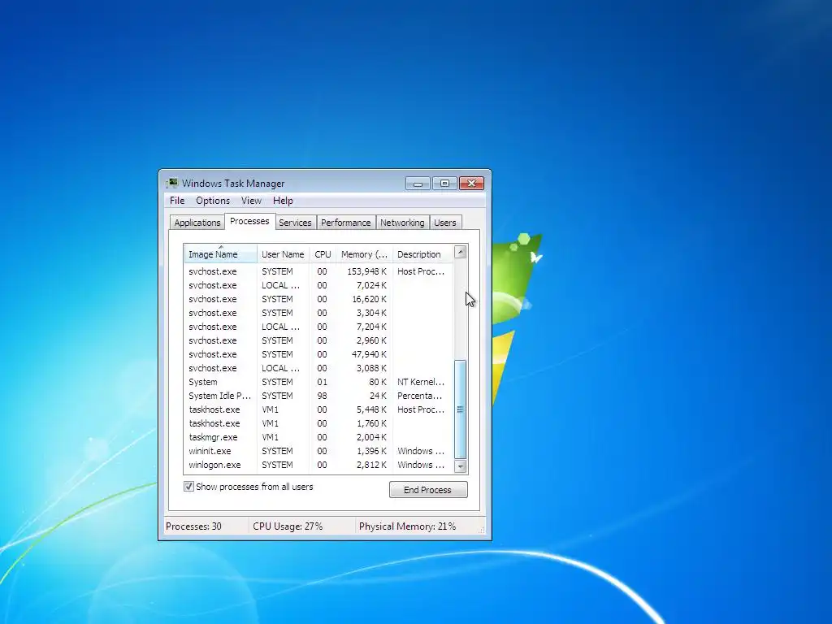The image size is (832, 624).
Task: Select the wininit.exe process
Action: coord(318,450)
